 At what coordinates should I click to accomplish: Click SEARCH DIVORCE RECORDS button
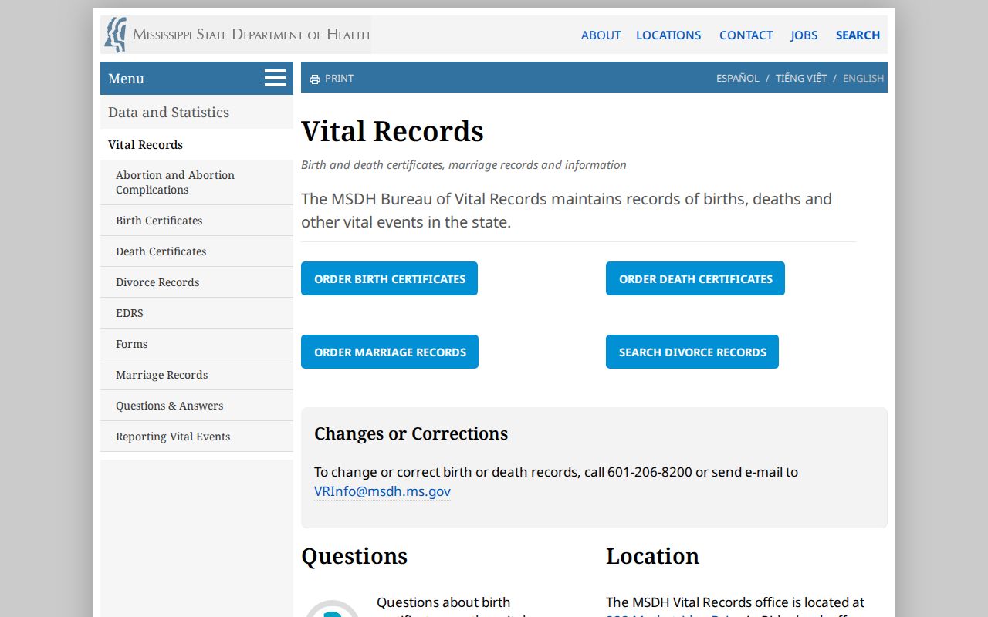(x=692, y=352)
